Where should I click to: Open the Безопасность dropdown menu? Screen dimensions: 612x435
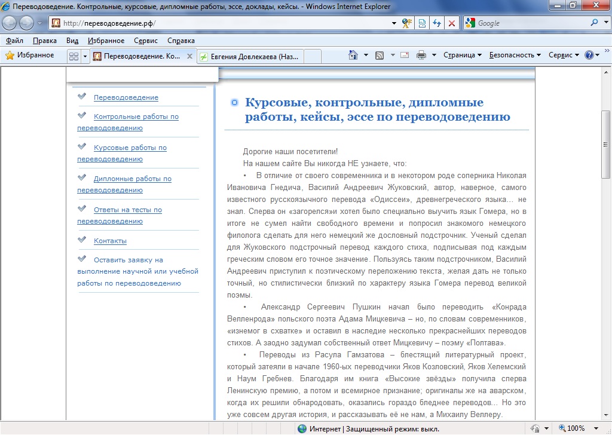[515, 56]
